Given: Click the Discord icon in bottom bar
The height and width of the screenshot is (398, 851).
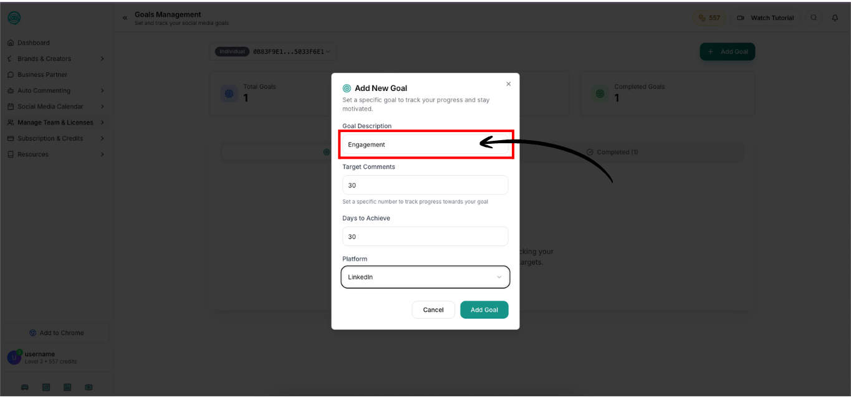Looking at the screenshot, I should click(25, 387).
